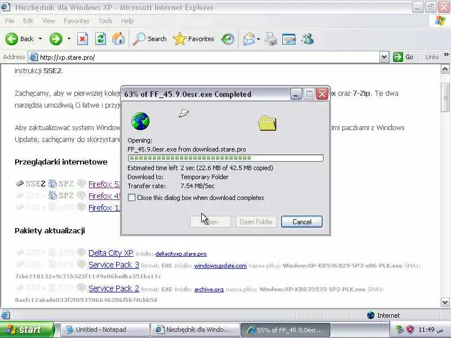Enable Close this dialog box when download completes

[131, 198]
